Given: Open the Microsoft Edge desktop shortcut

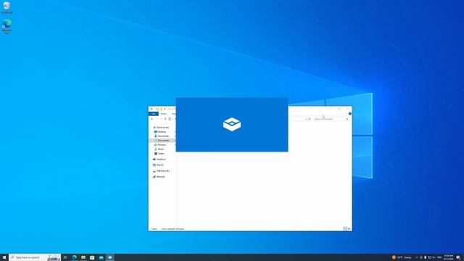Looking at the screenshot, I should 7,26.
